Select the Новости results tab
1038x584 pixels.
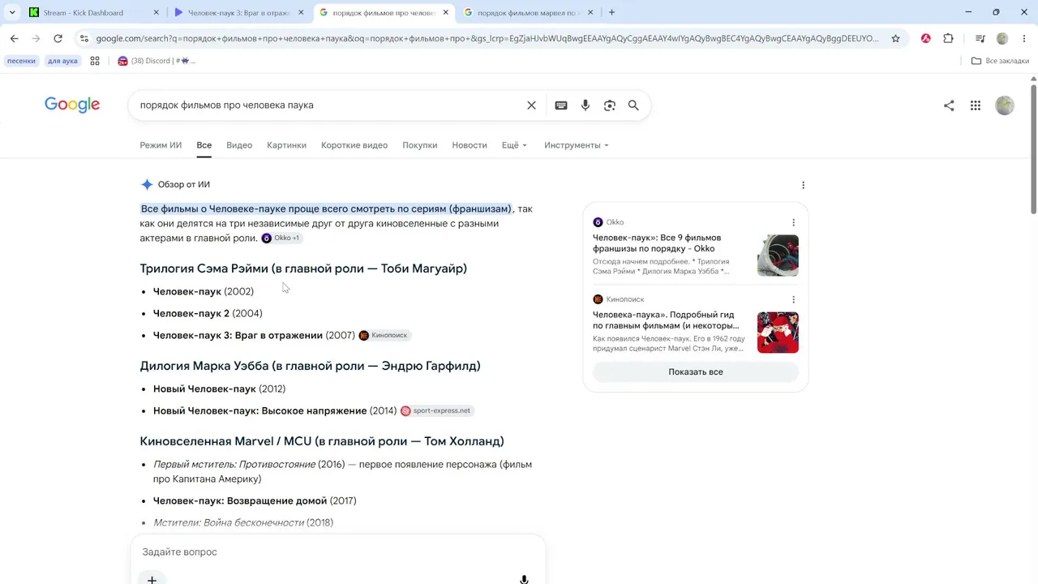470,145
